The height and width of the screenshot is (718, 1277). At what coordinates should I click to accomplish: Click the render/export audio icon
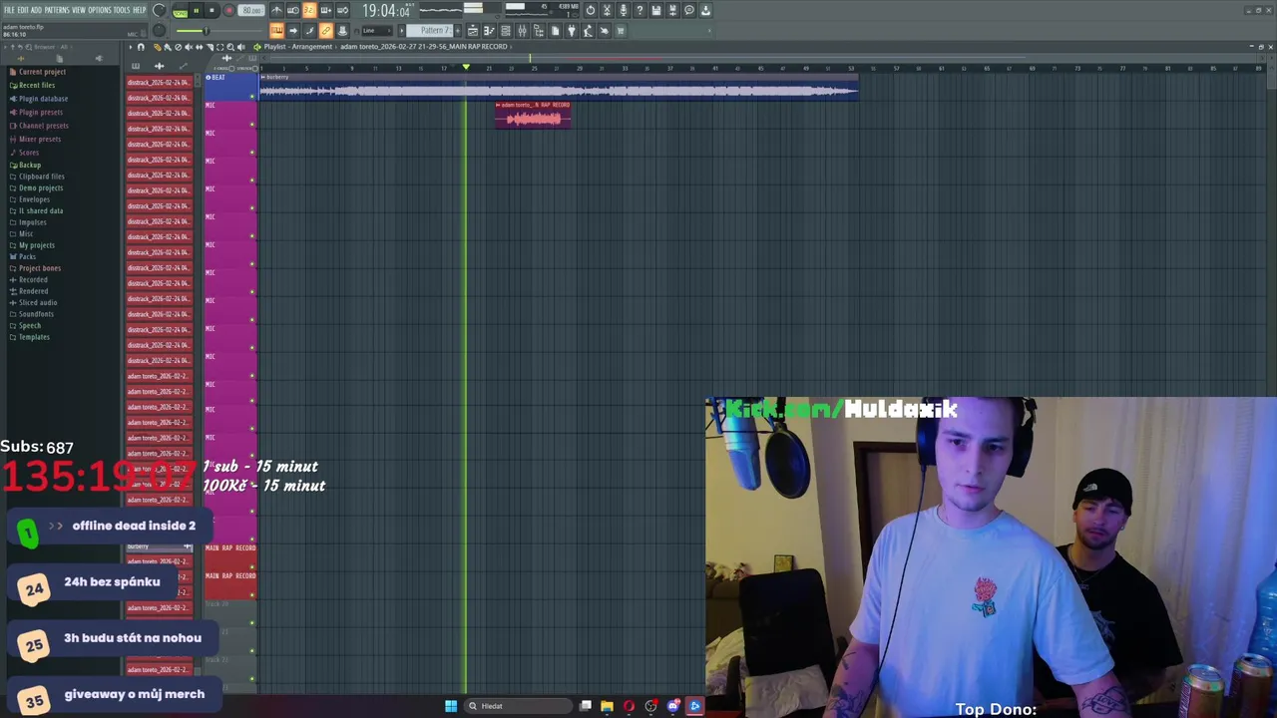(672, 10)
